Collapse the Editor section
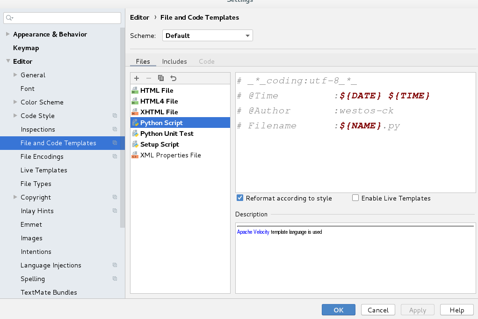The height and width of the screenshot is (319, 478). click(8, 61)
